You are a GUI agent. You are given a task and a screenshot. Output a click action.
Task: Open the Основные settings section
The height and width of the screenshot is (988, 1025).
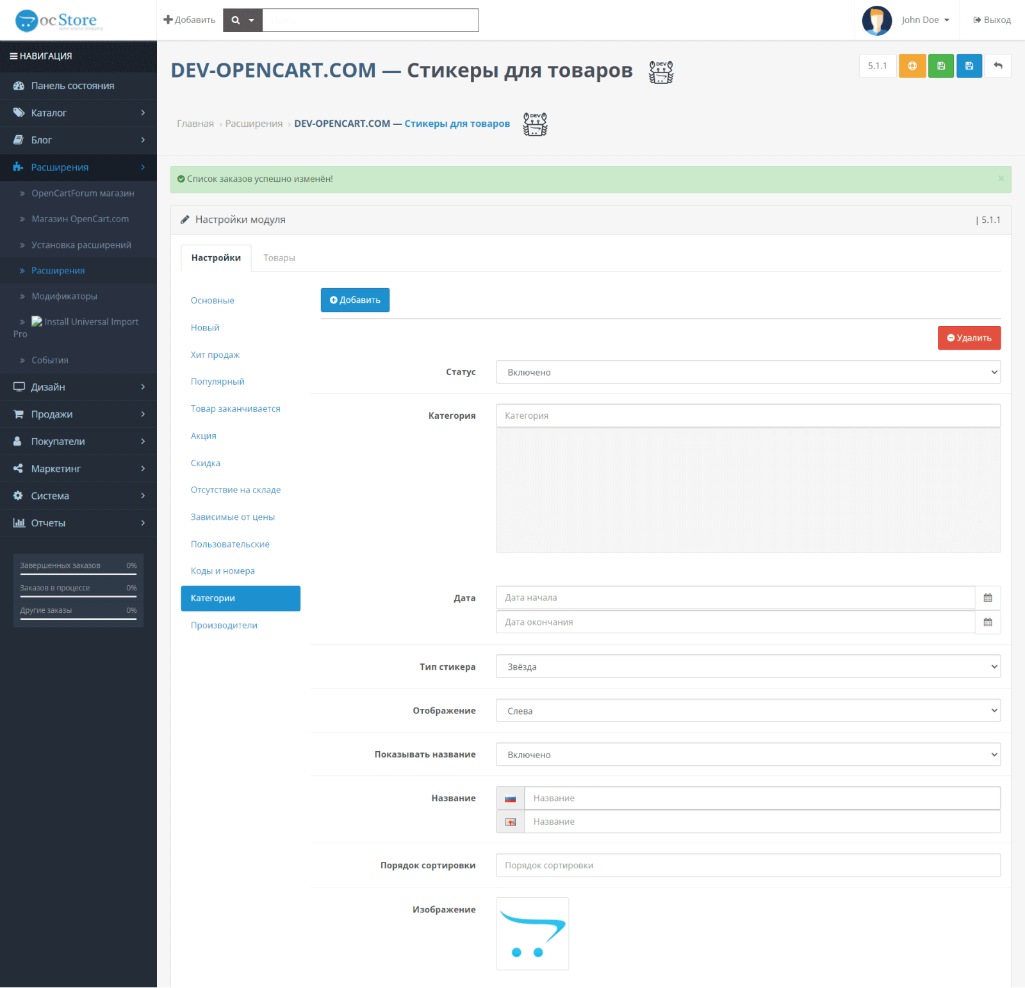(240, 300)
